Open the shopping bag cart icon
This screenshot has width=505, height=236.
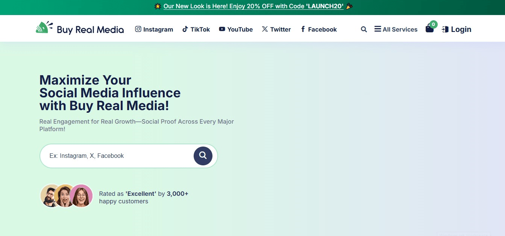pyautogui.click(x=429, y=29)
